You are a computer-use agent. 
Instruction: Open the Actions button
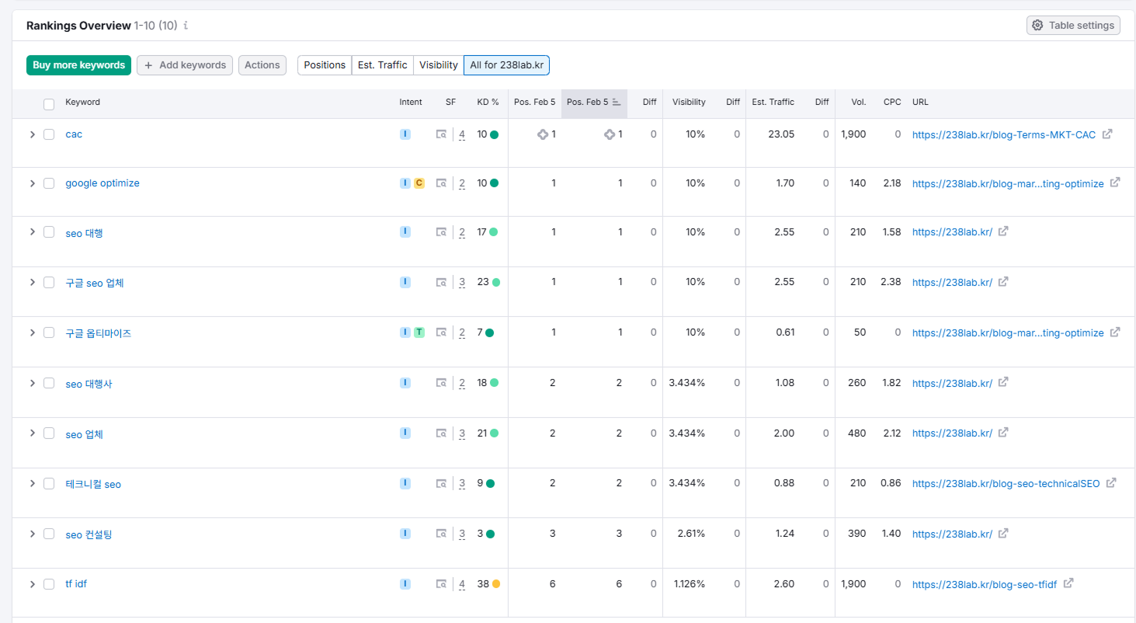point(262,65)
